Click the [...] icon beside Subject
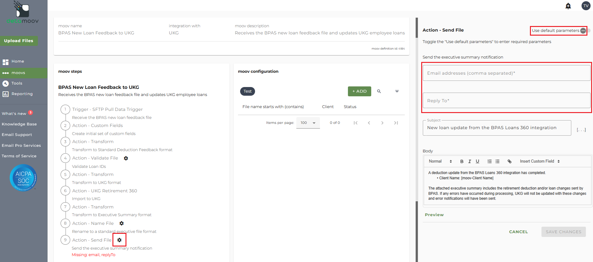The width and height of the screenshot is (593, 262). tap(581, 130)
